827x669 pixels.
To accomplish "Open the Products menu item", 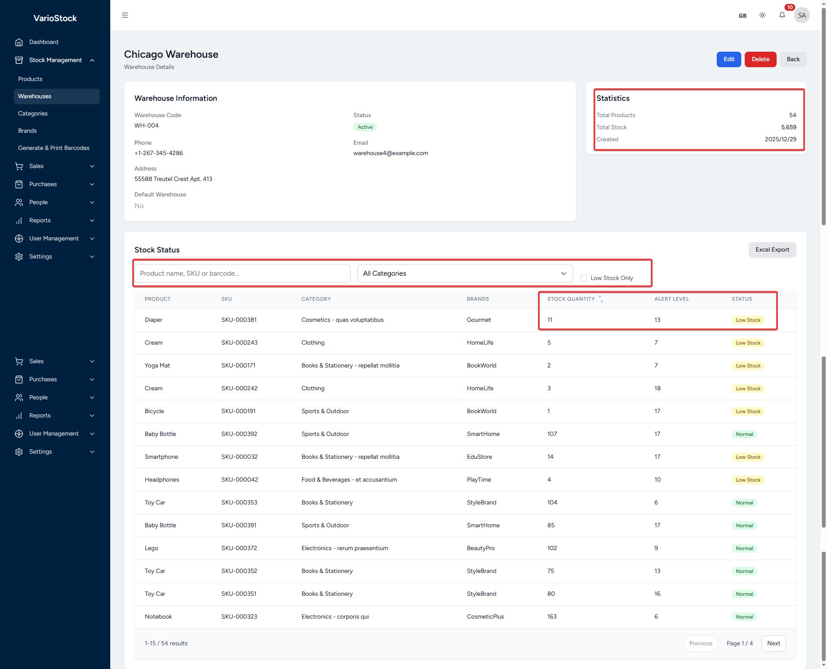I will pos(30,79).
